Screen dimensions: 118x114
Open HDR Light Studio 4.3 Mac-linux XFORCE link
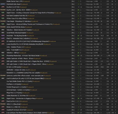tap(28, 61)
